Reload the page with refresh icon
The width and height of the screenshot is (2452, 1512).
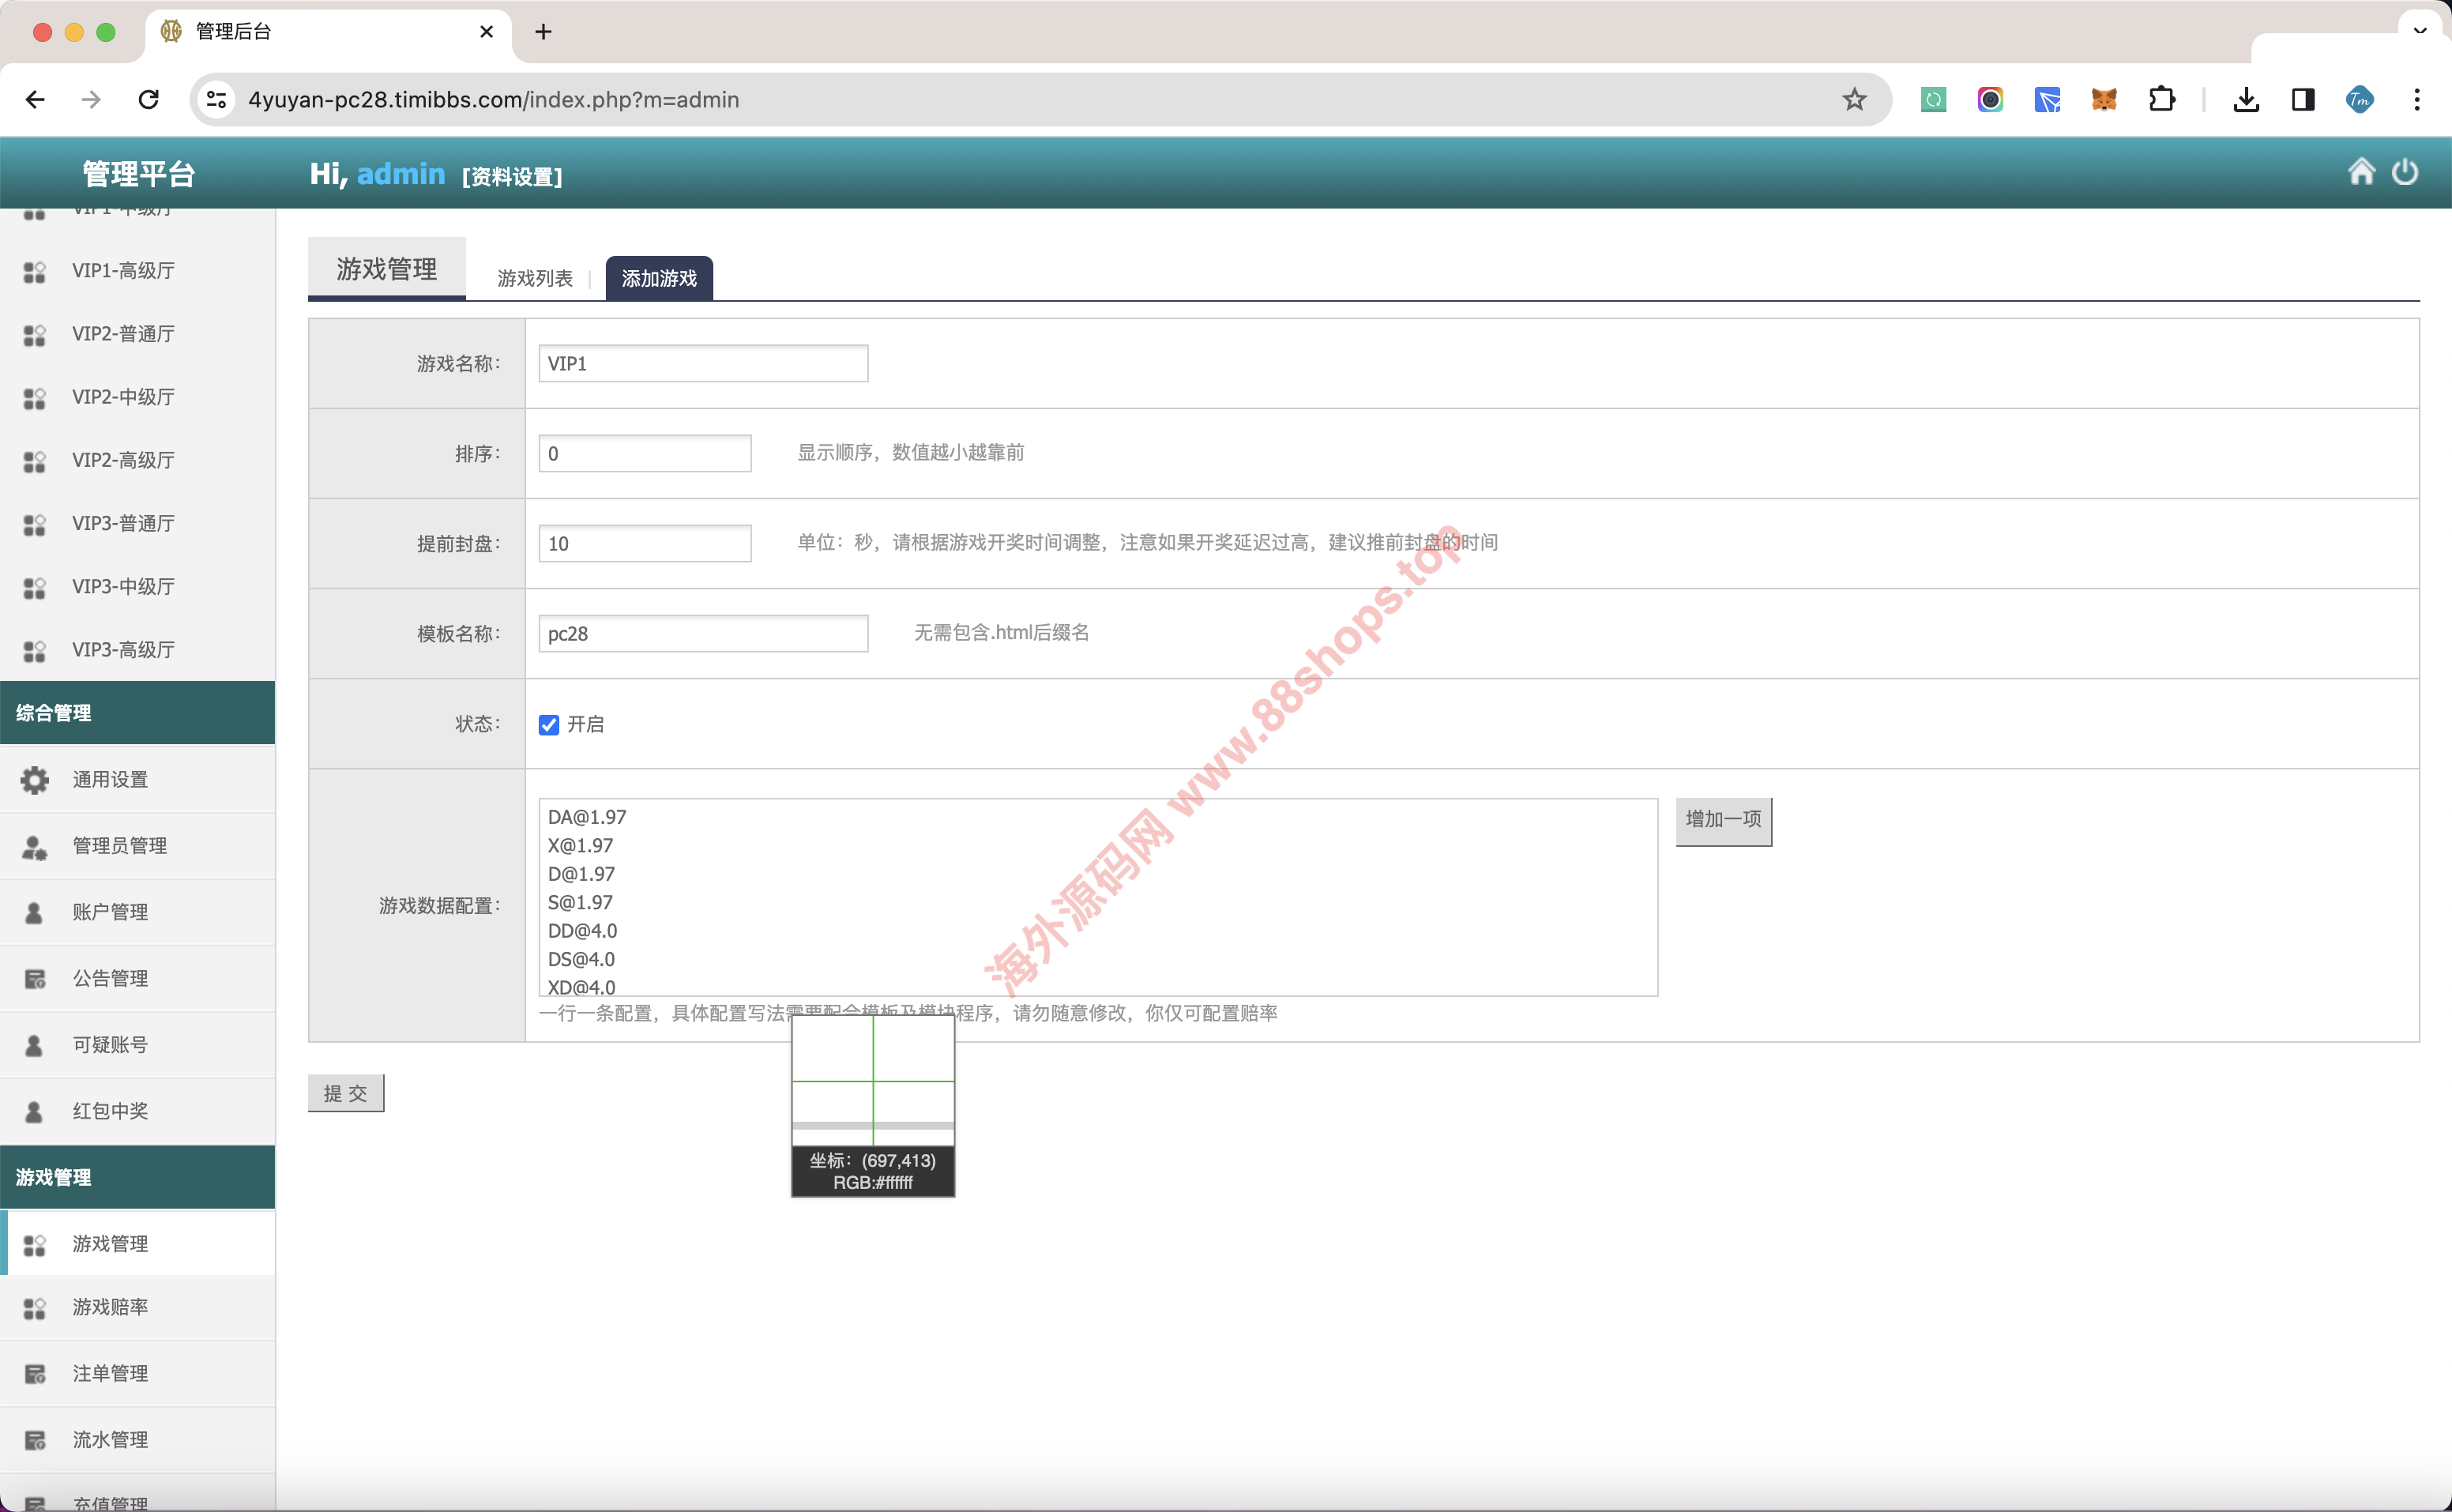coord(148,99)
